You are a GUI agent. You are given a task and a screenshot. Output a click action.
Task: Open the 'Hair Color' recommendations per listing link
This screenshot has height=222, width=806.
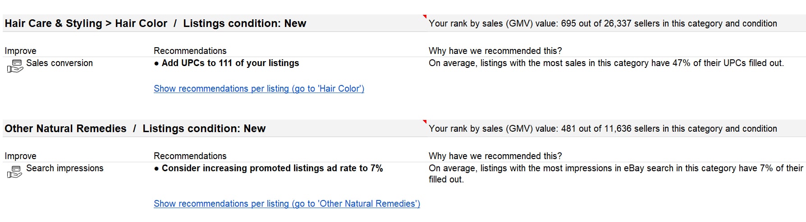[259, 89]
